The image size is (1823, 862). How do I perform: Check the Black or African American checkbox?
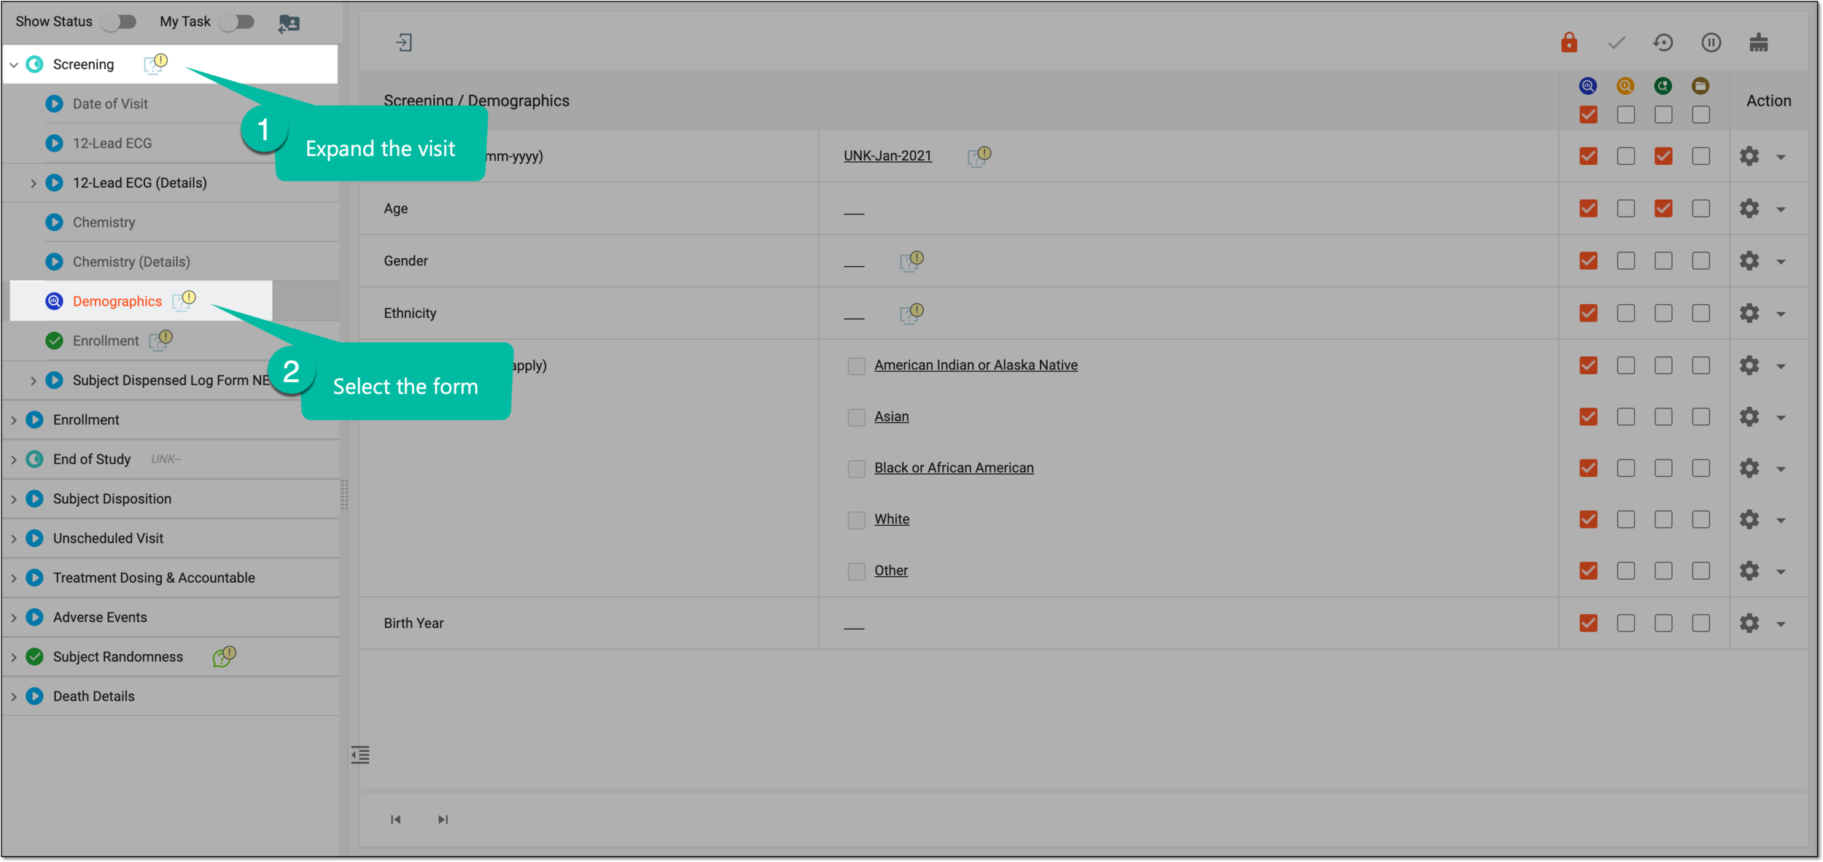(856, 468)
